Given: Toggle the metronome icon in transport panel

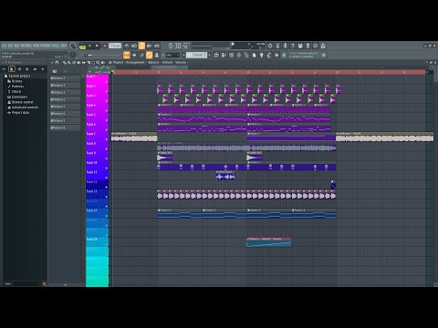Looking at the screenshot, I should pos(127,46).
